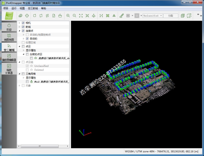The image size is (204, 156).
Task: Click the view all expand-arrows icon
Action: (81, 16)
